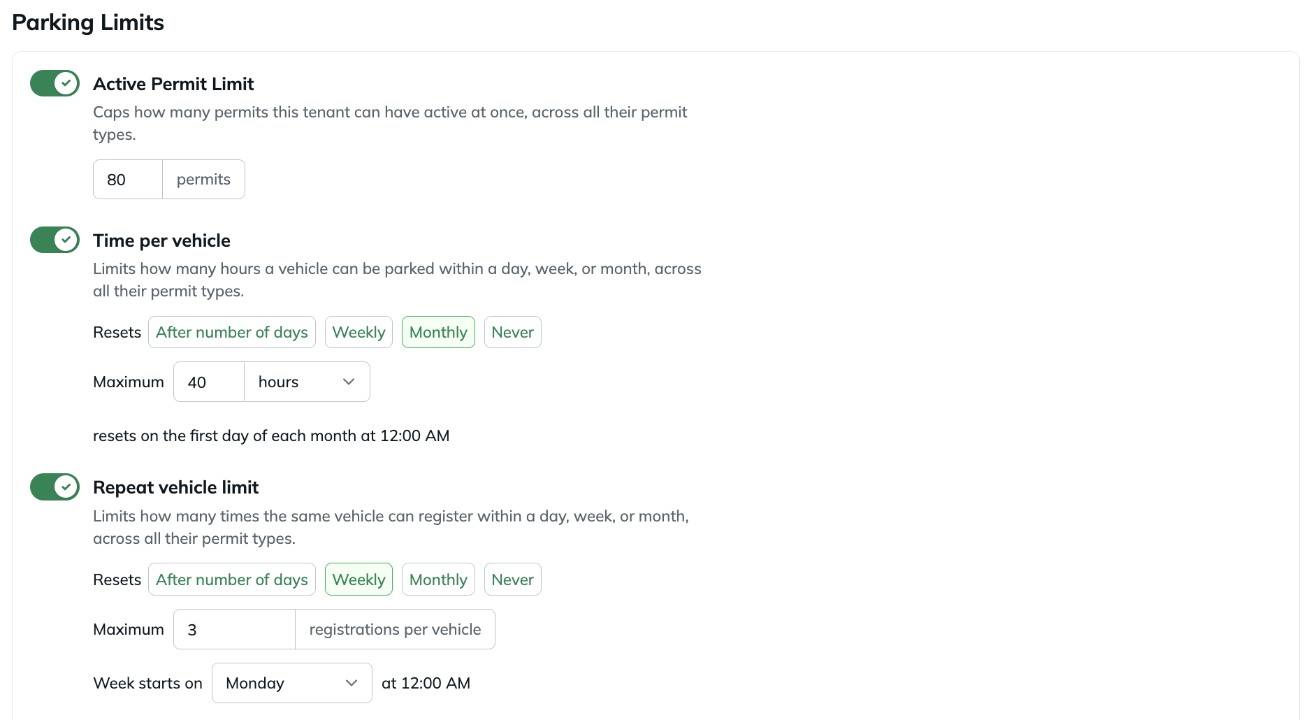Expand the Monday week start dropdown
Screen dimensions: 1311x720
point(291,683)
